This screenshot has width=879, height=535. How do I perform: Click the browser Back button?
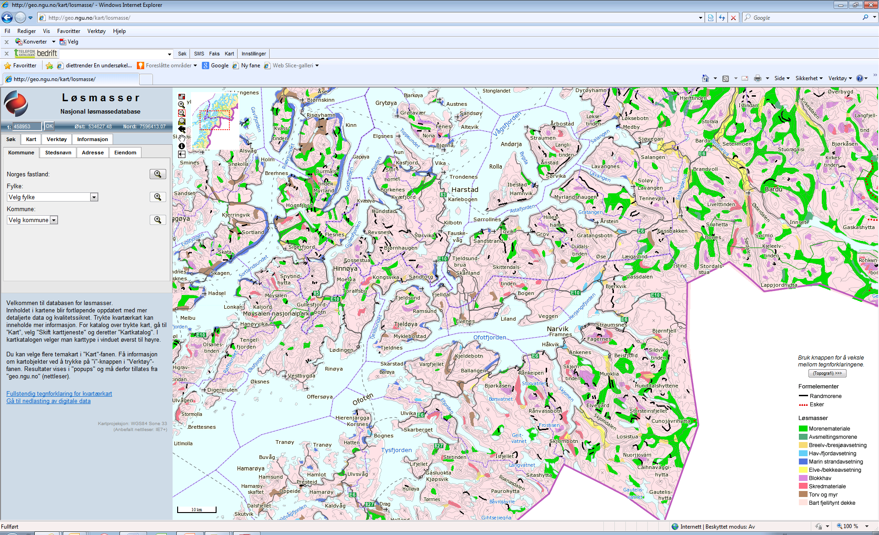pos(7,17)
